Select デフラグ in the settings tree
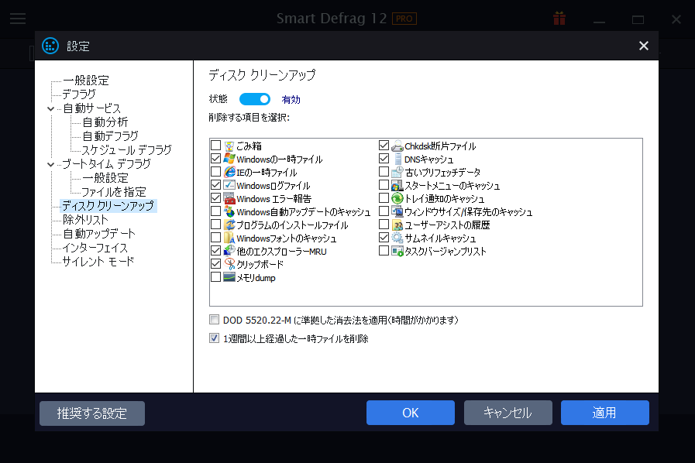The image size is (695, 463). [x=79, y=94]
